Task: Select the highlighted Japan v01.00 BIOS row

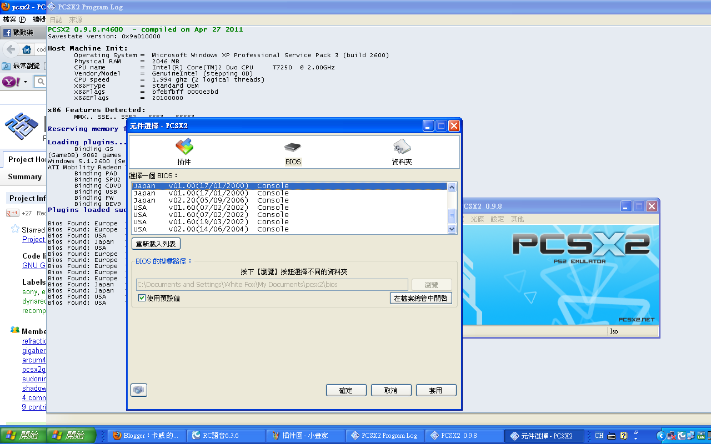Action: 289,186
